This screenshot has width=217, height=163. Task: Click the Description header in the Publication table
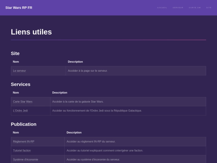[74, 132]
